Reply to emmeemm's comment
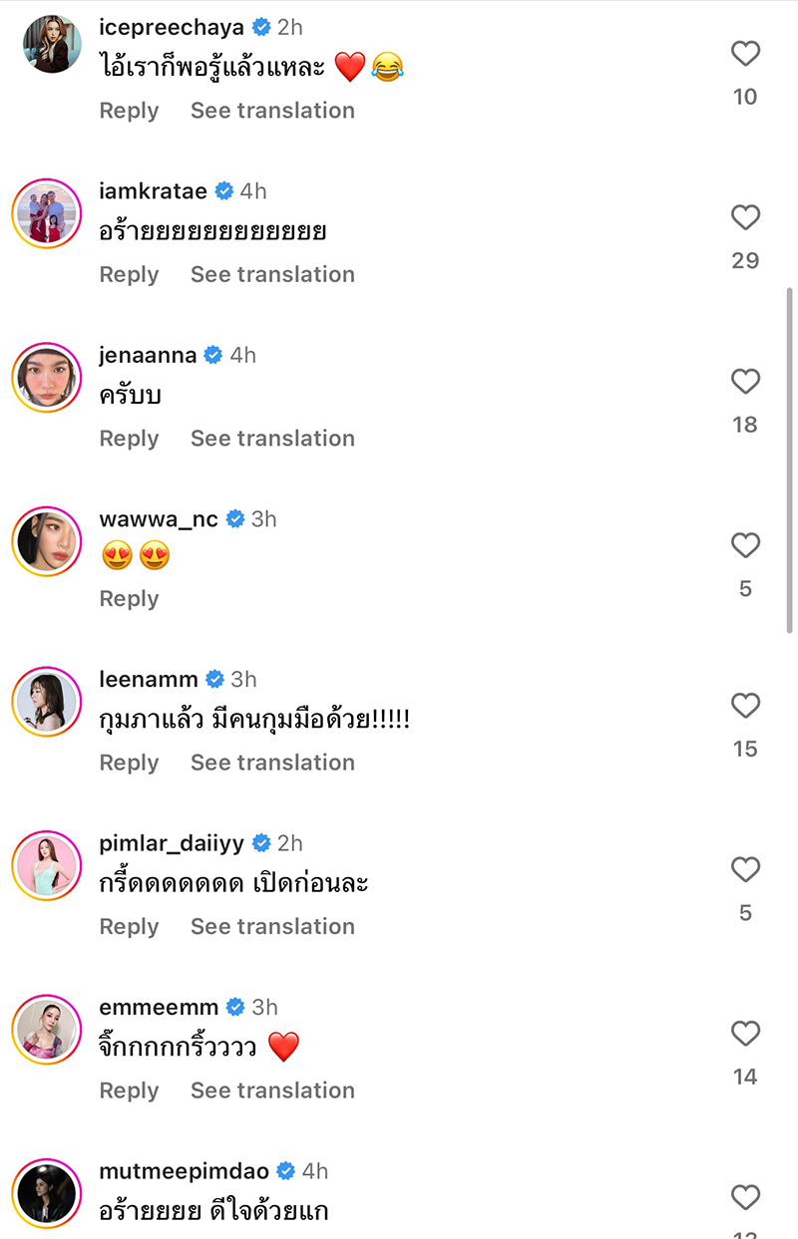Viewport: 798px width, 1239px height. [128, 1089]
